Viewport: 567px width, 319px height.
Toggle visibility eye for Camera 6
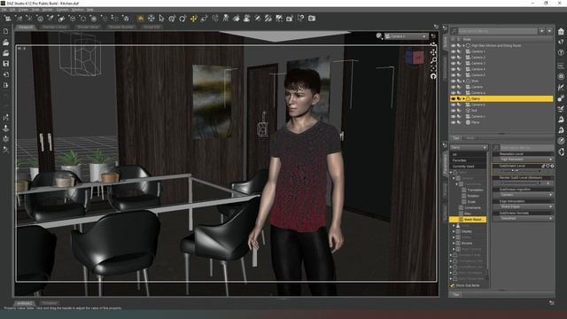point(453,105)
